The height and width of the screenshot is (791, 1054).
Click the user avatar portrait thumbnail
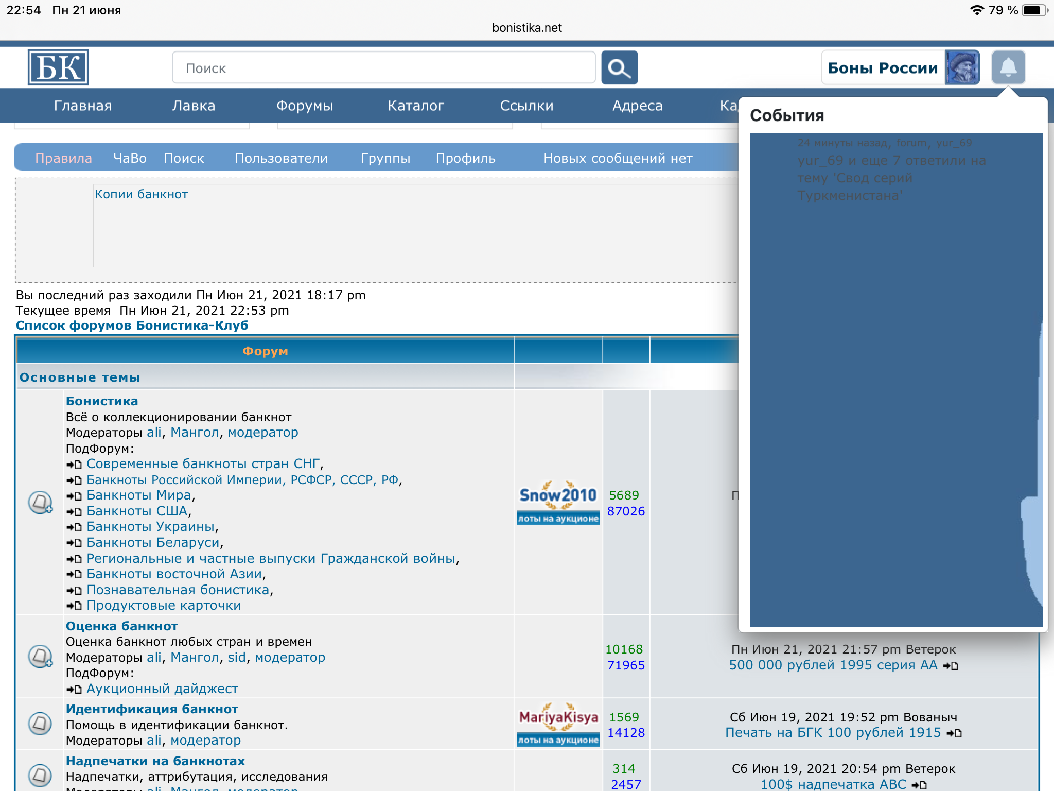962,67
